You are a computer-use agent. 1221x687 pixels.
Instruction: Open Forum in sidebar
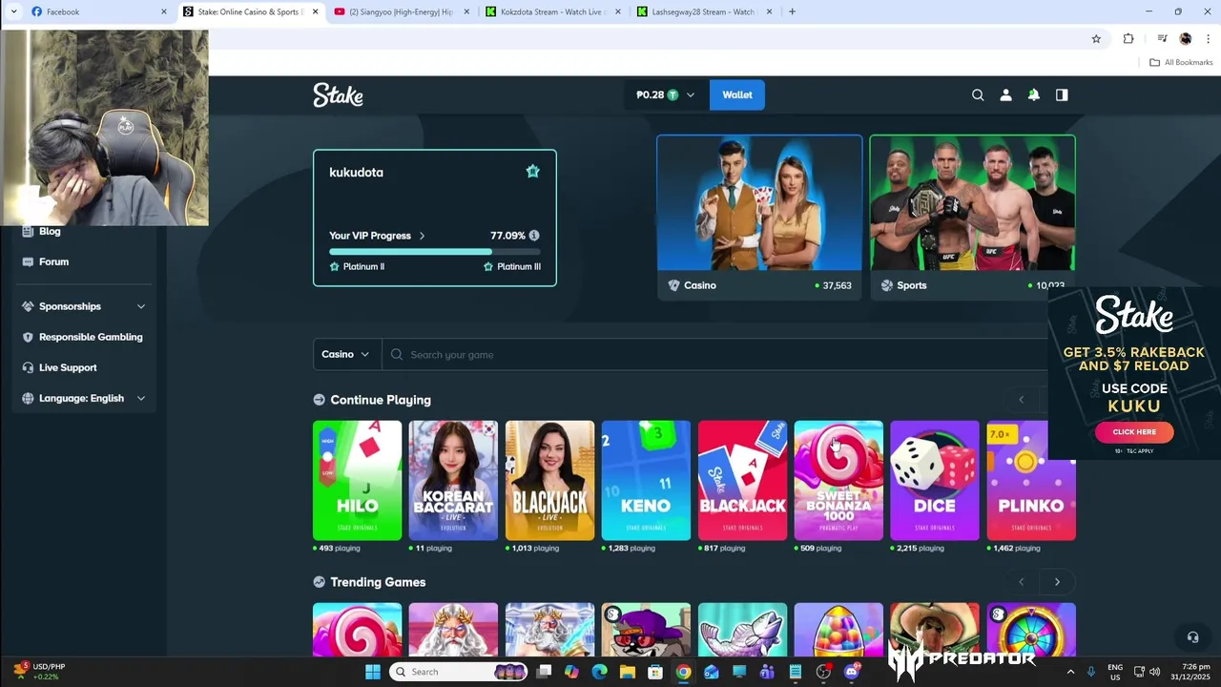tap(53, 261)
